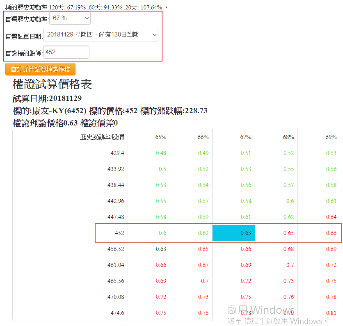This screenshot has height=326, width=343.
Task: Click 0.56 in the 438.44 row, 67% column
Action: click(x=246, y=185)
